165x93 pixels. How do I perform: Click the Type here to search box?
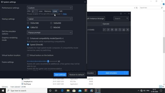(x=27, y=91)
